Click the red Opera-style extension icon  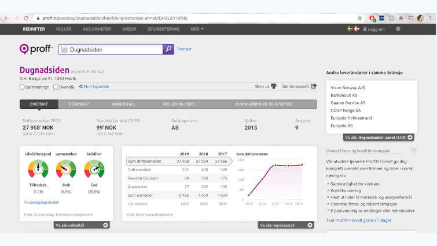(372, 18)
